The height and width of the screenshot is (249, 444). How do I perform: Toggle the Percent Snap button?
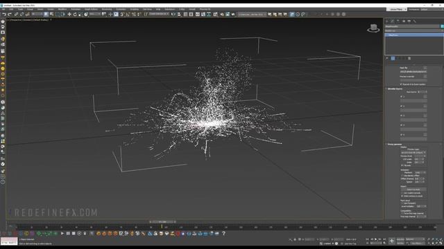[133, 14]
